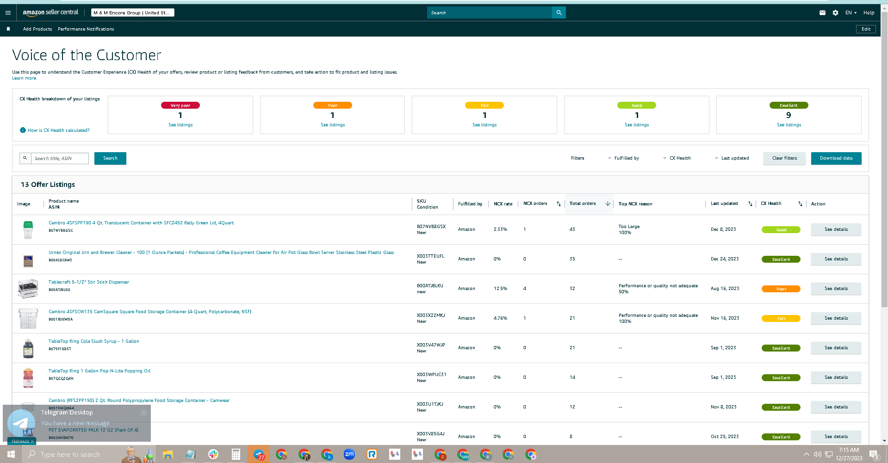The width and height of the screenshot is (888, 463).
Task: Click the orange Poor badge in Tablecraft row
Action: point(781,289)
